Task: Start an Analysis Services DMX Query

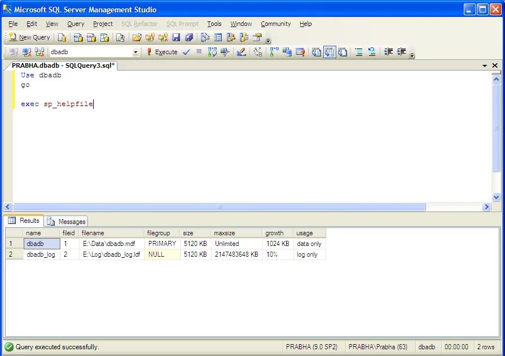Action: click(91, 37)
